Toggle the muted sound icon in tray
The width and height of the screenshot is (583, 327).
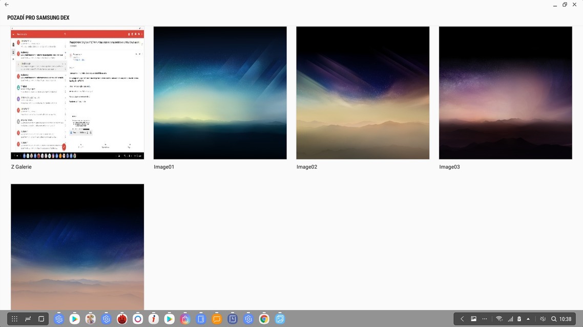543,319
